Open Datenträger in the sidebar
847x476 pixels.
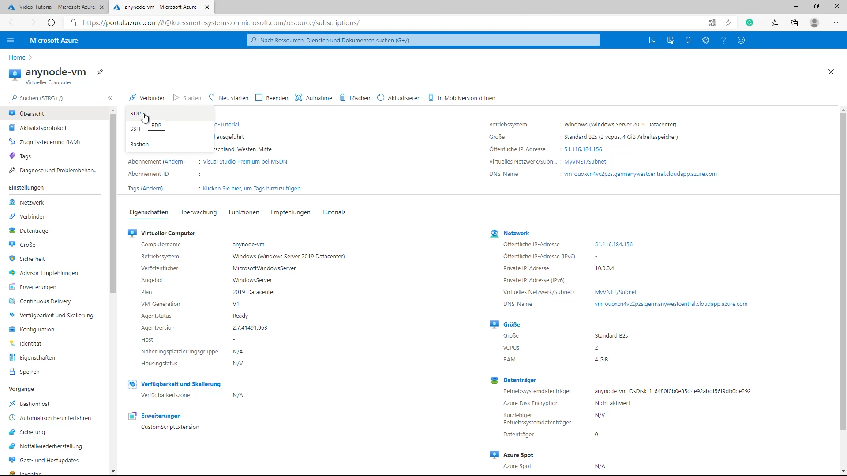[55, 231]
